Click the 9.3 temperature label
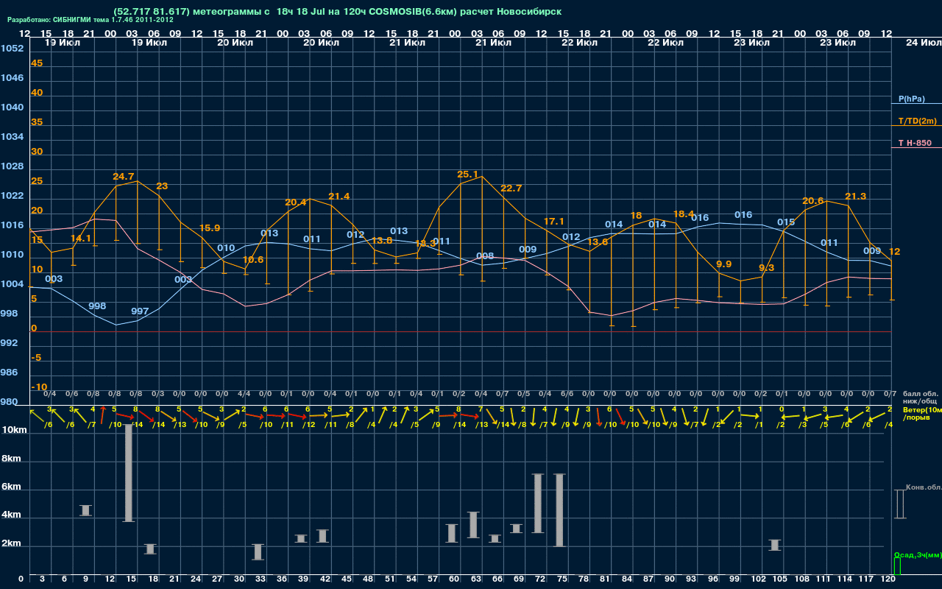Image resolution: width=942 pixels, height=589 pixels. 767,268
